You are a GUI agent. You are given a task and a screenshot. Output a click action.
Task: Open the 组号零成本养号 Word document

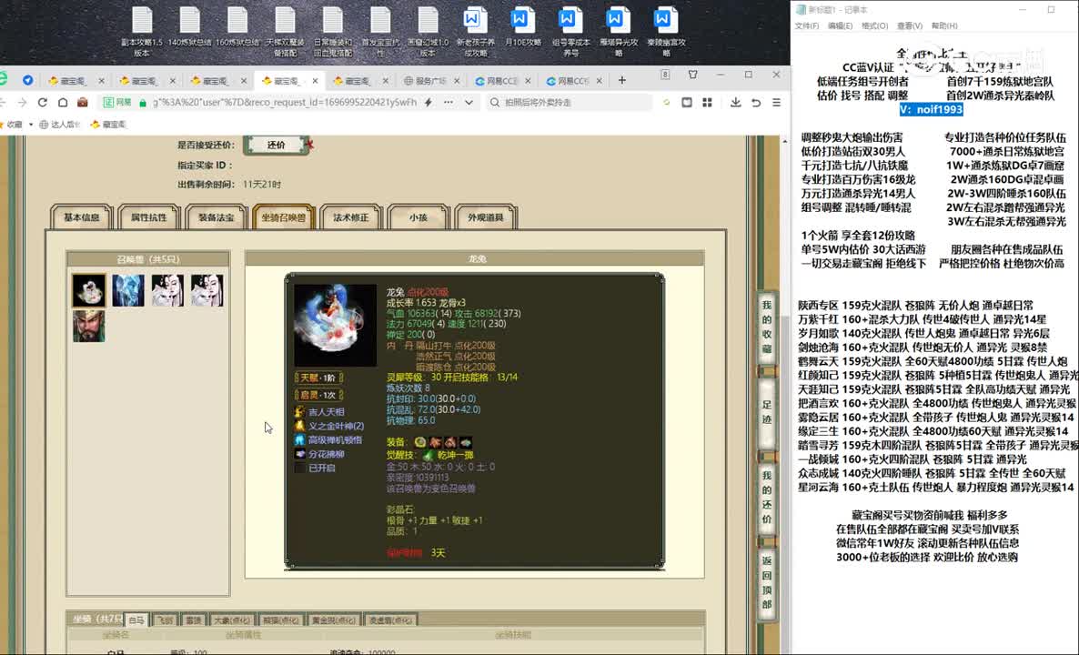[x=570, y=32]
